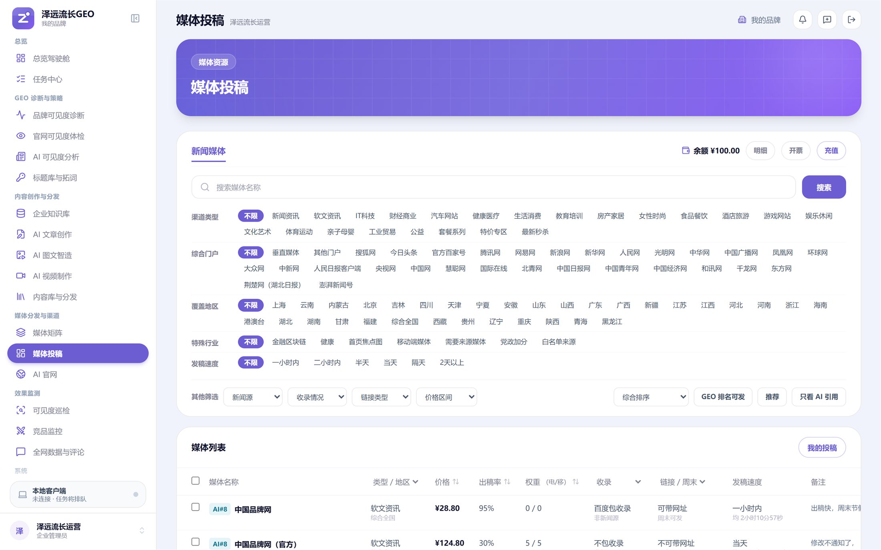Viewport: 881px width, 550px height.
Task: Focus the 搜索媒体名称 search field
Action: [x=493, y=187]
